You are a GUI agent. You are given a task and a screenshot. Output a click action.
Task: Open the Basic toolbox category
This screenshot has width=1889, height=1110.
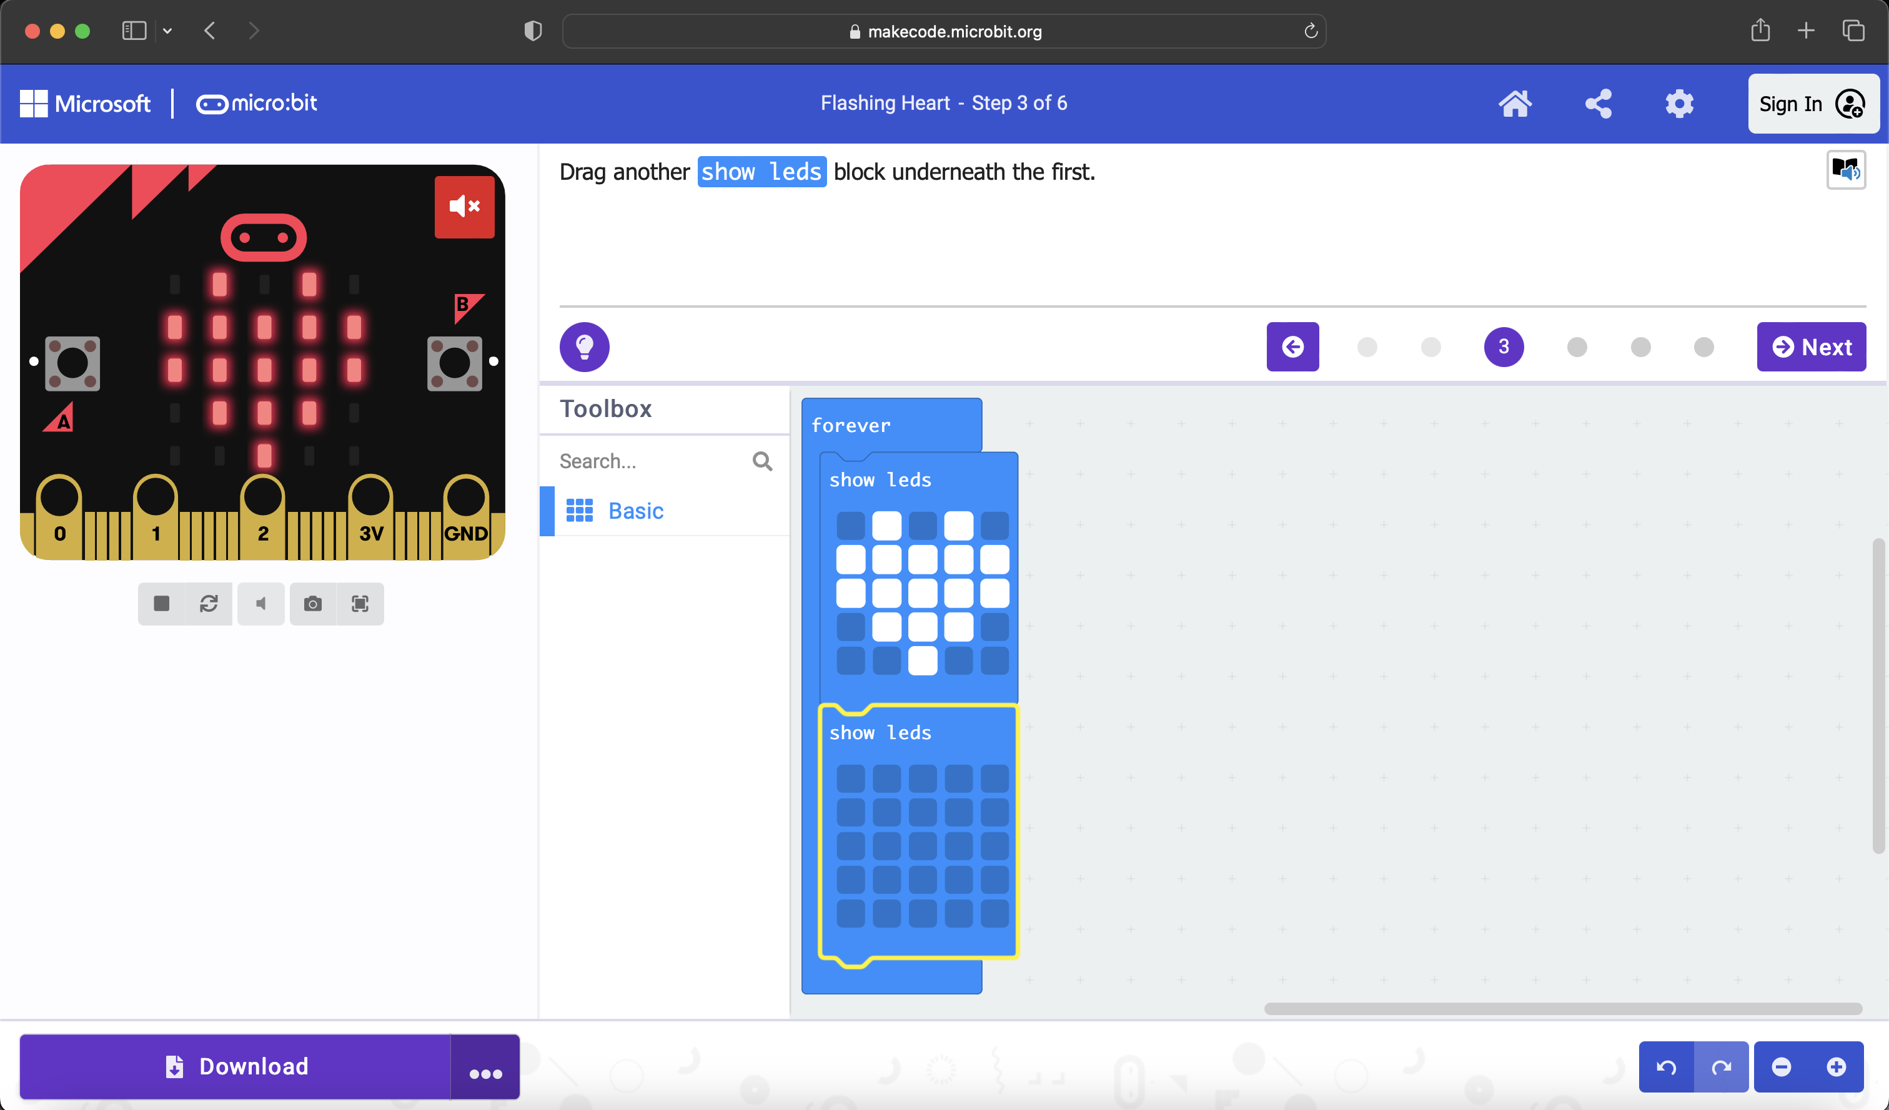pos(635,511)
